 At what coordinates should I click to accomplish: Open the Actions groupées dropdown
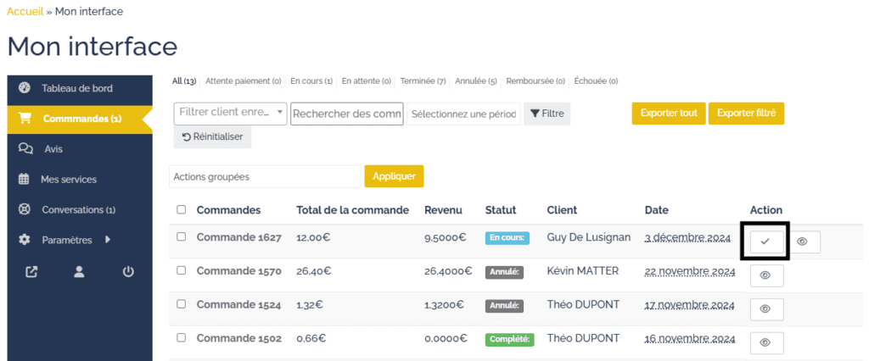[265, 176]
